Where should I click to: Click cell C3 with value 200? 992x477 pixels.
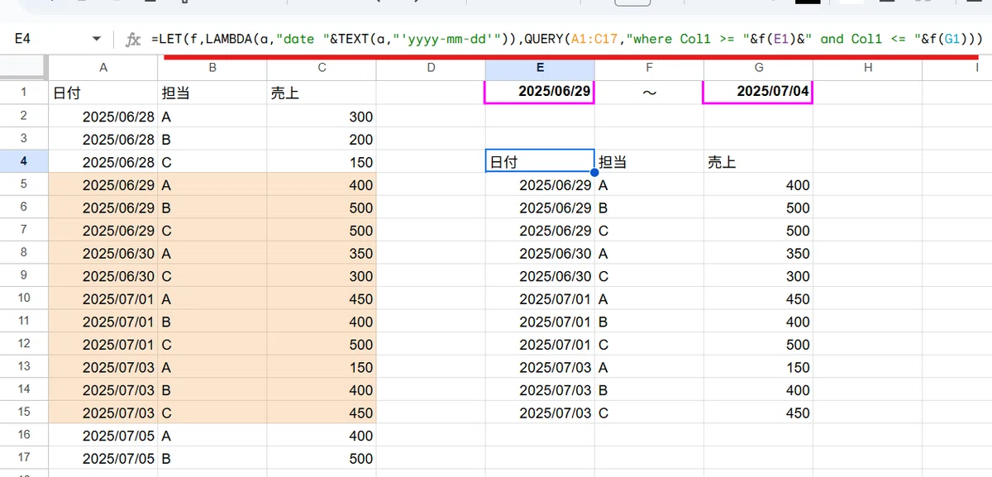point(322,139)
